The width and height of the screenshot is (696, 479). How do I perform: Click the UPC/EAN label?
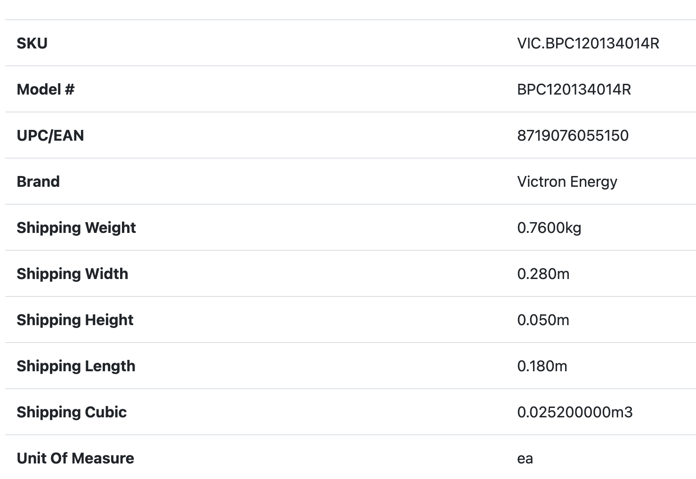50,136
